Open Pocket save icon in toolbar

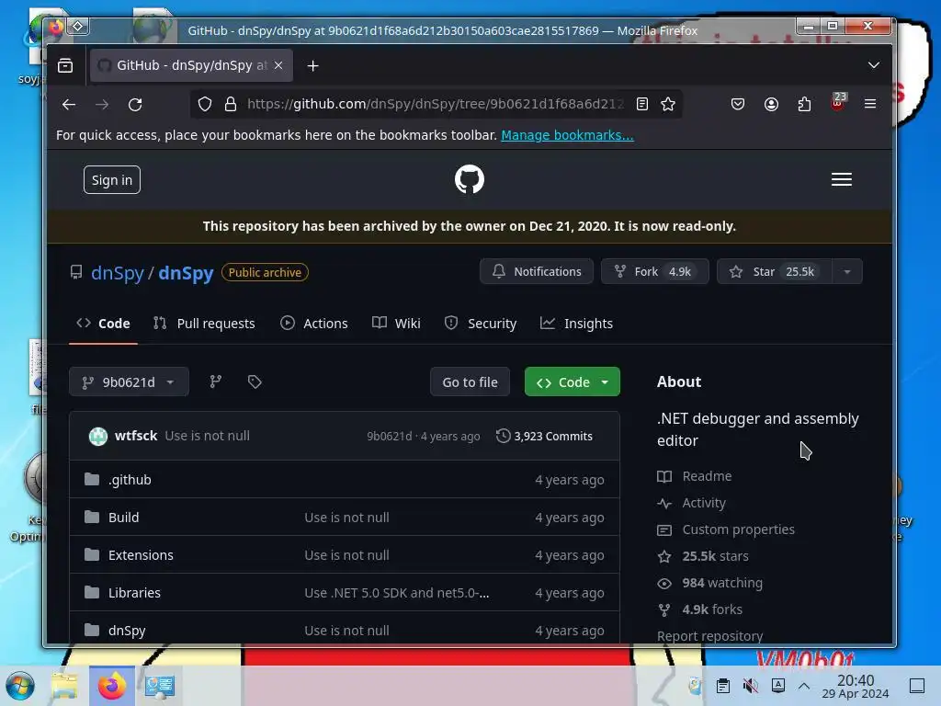[738, 105]
